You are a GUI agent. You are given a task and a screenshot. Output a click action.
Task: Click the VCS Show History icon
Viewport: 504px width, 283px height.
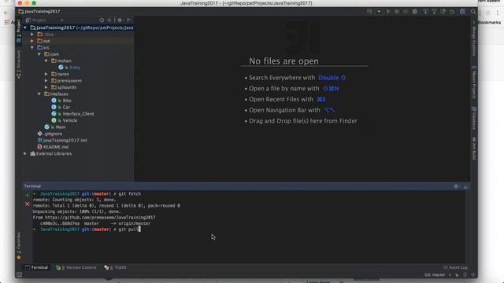[x=443, y=12]
